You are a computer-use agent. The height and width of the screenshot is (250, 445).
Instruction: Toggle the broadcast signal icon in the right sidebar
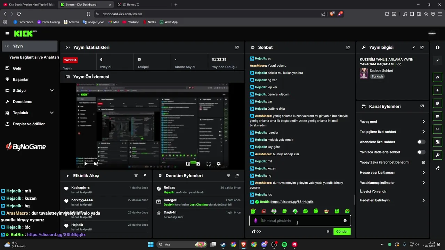tap(437, 129)
